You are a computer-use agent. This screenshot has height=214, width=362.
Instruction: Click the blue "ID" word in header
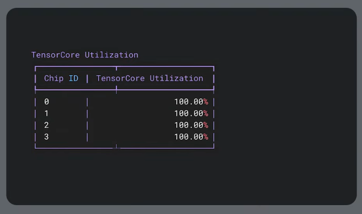pos(74,78)
